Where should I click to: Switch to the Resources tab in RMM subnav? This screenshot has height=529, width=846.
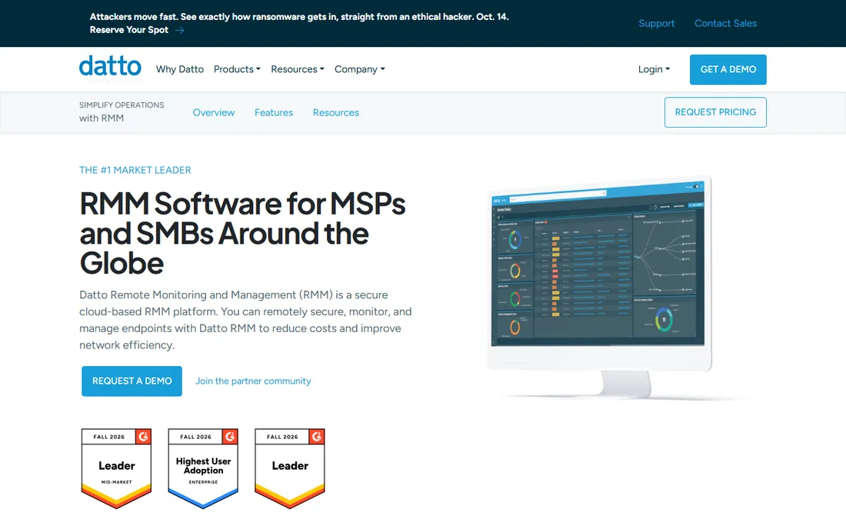point(335,112)
